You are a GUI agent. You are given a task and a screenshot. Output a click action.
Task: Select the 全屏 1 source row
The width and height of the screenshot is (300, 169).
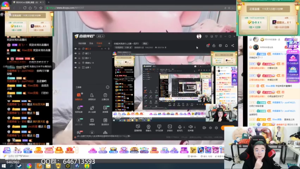[x=92, y=68]
